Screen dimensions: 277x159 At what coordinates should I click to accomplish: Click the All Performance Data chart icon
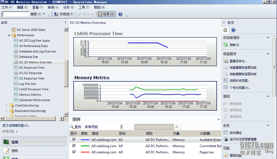coord(16,46)
